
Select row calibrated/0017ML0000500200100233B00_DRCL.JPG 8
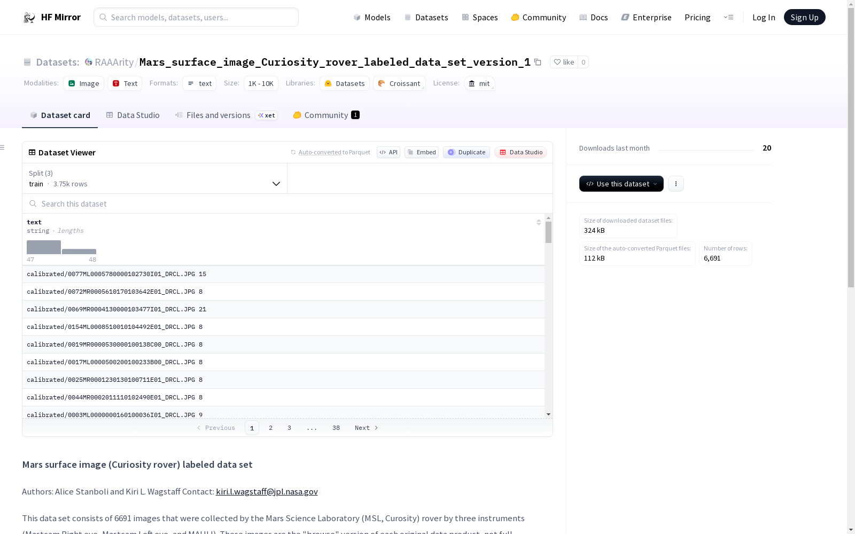click(x=283, y=362)
